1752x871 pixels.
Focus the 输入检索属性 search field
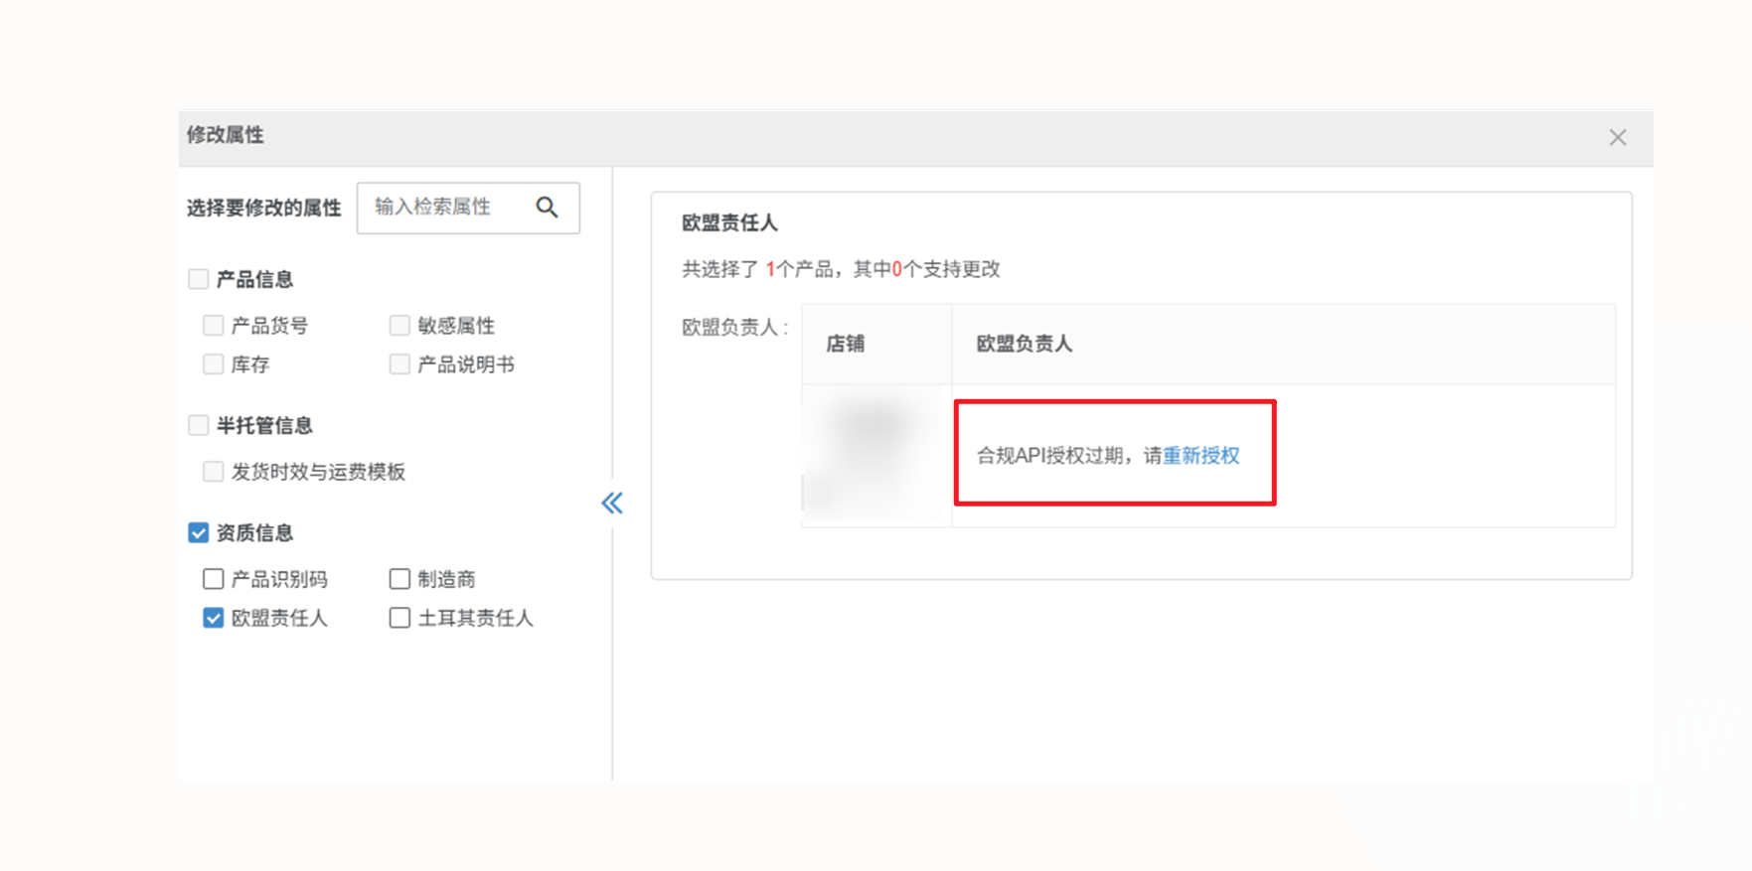point(444,208)
